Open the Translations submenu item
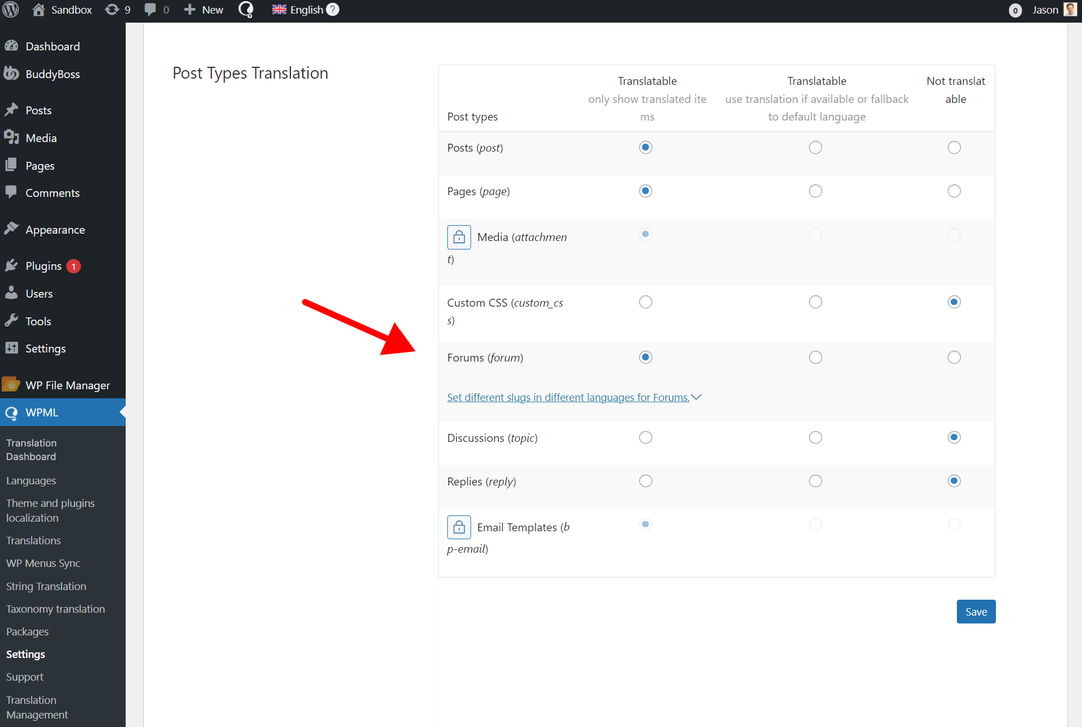The width and height of the screenshot is (1082, 727). [33, 540]
